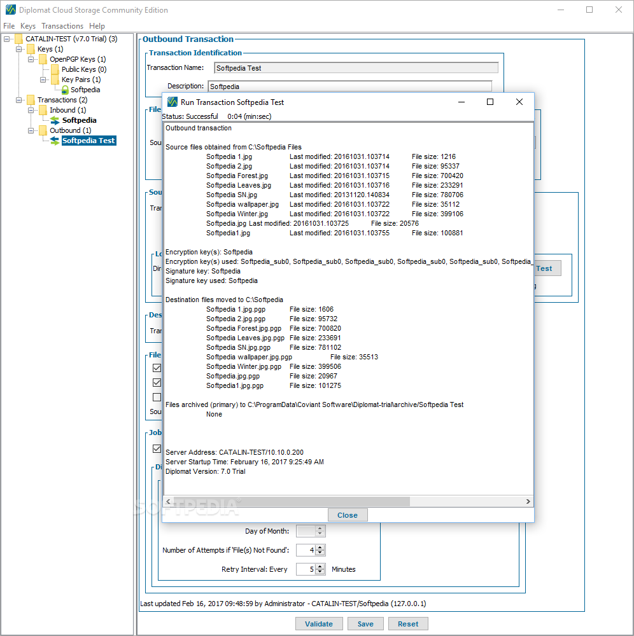634x636 pixels.
Task: Click the Close button in transaction dialog
Action: tap(348, 515)
